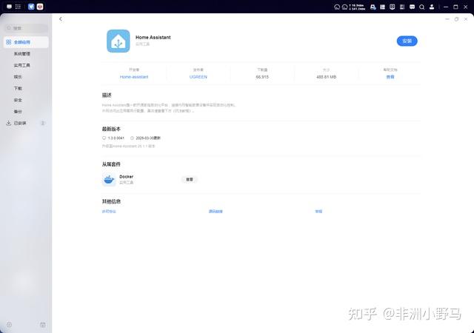474x333 pixels.
Task: Select the Entertainment sidebar category
Action: [x=18, y=77]
